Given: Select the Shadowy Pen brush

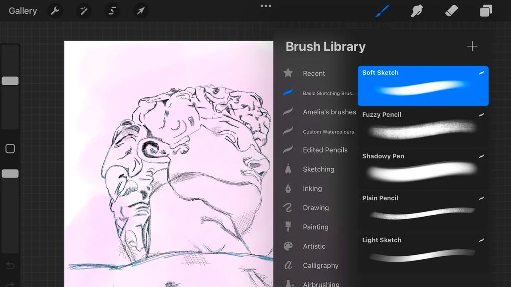Looking at the screenshot, I should tap(423, 169).
